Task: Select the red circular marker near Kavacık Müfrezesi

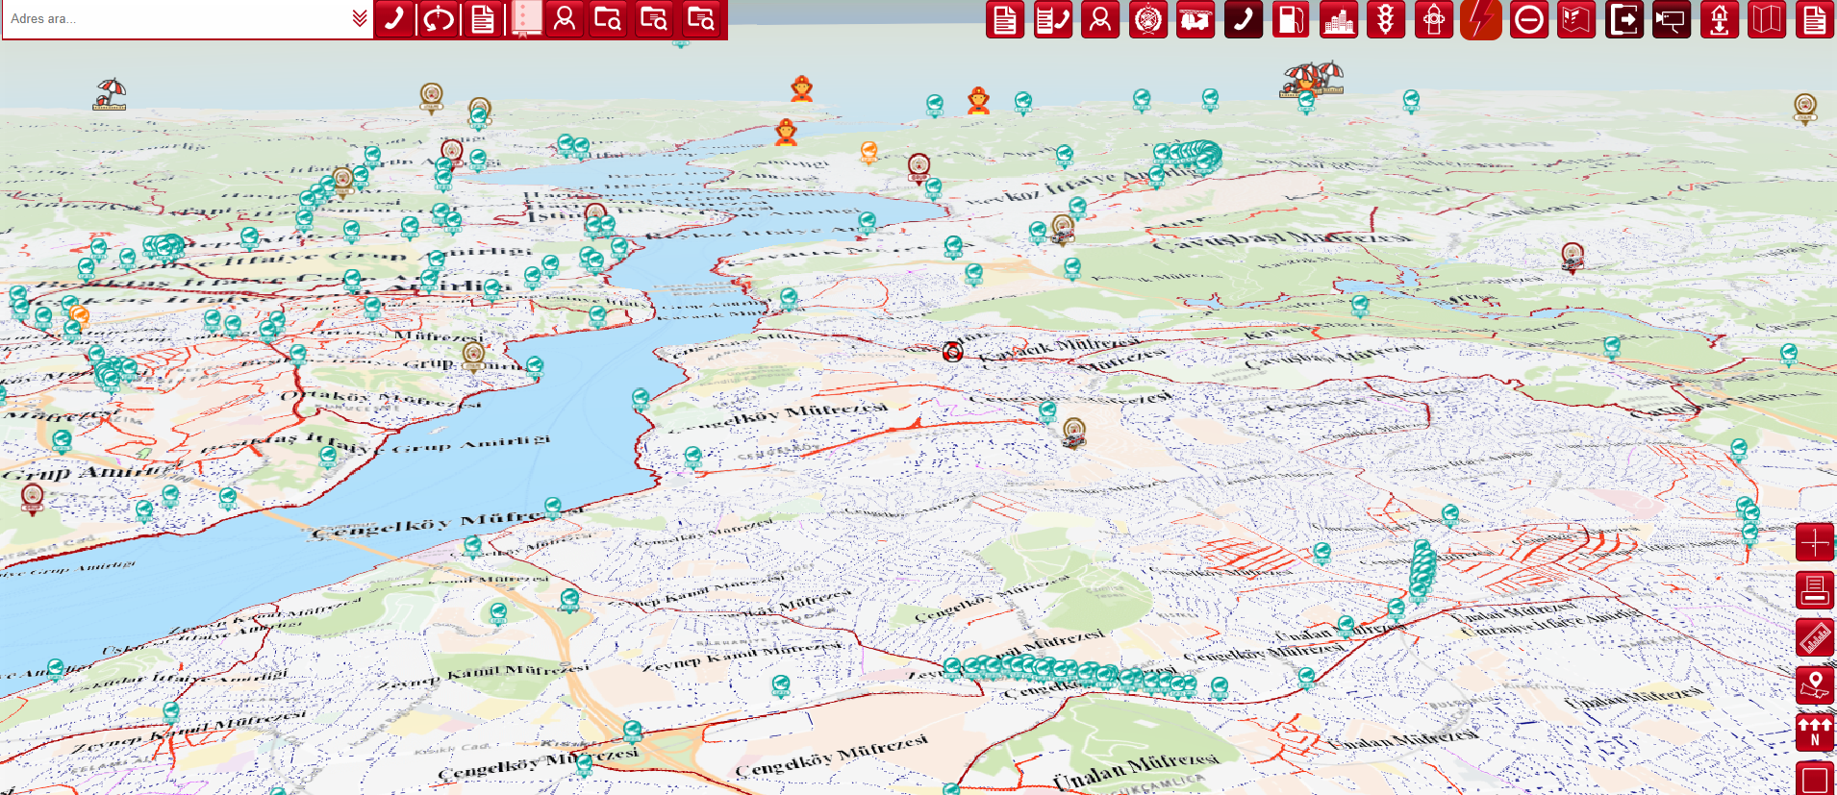Action: [952, 352]
